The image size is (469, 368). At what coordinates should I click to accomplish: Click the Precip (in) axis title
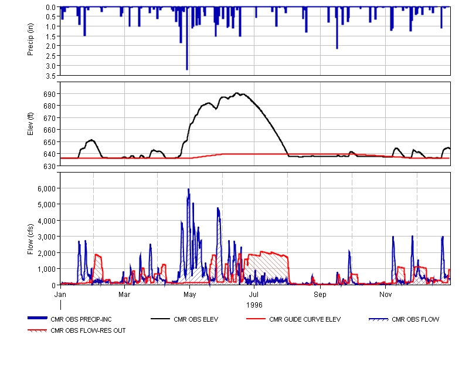point(30,40)
